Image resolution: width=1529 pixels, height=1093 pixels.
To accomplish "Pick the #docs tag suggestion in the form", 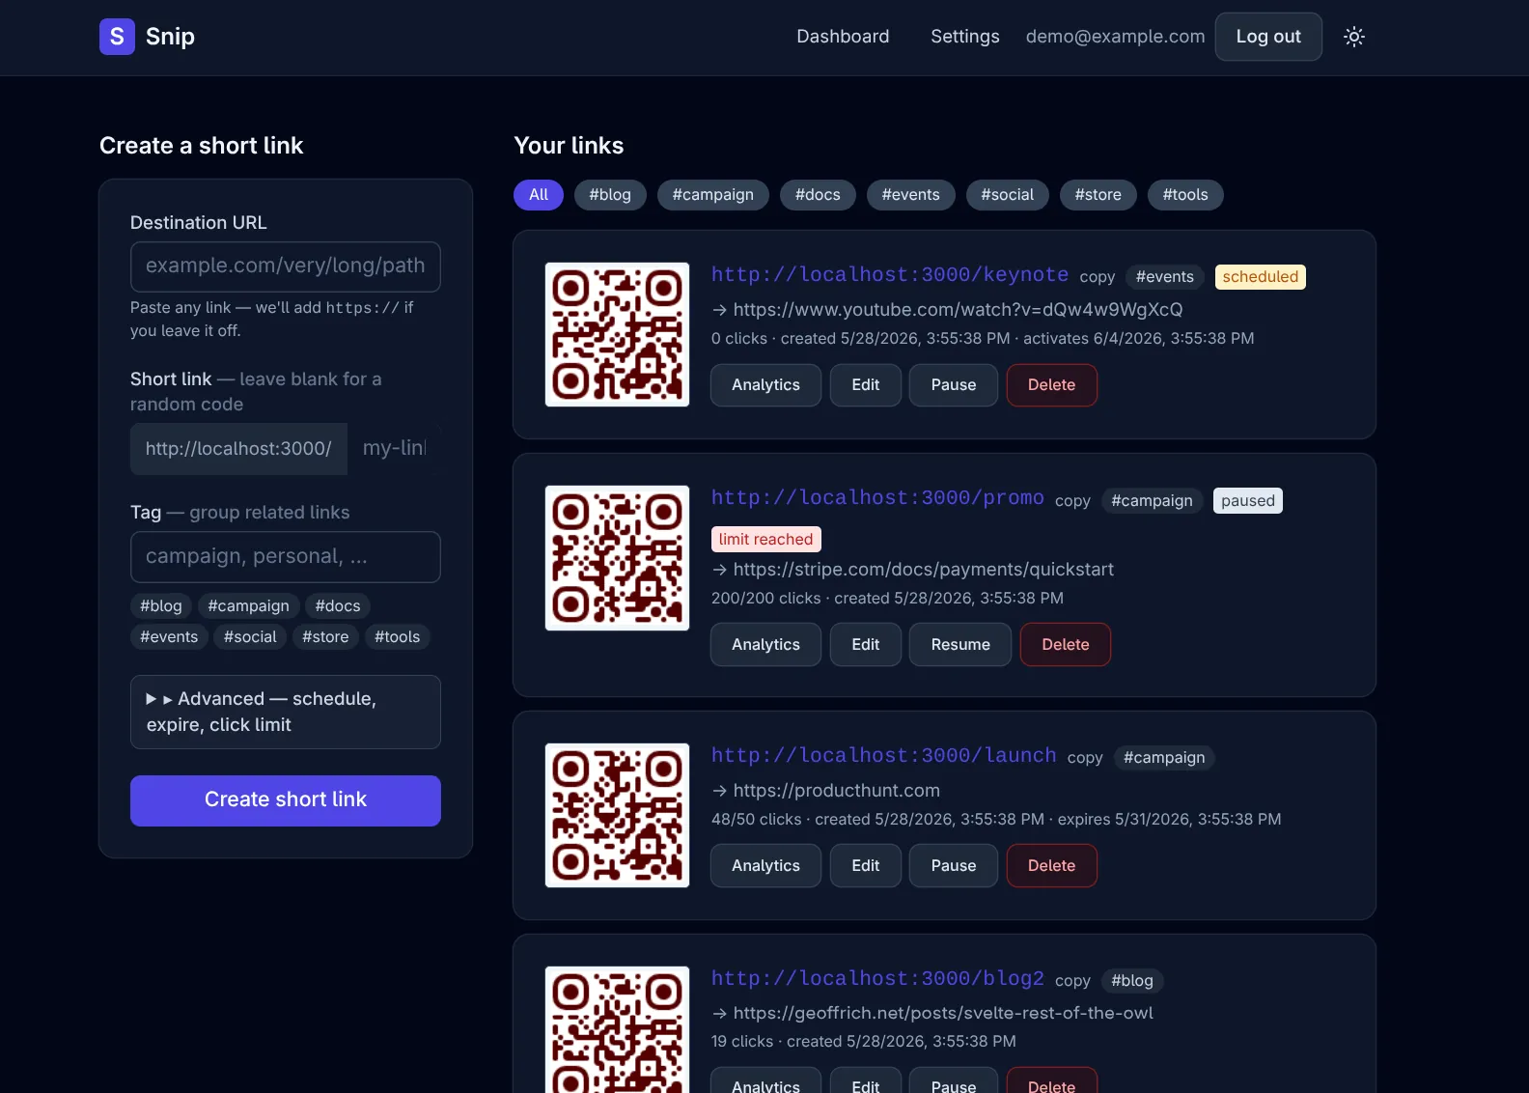I will click(338, 606).
